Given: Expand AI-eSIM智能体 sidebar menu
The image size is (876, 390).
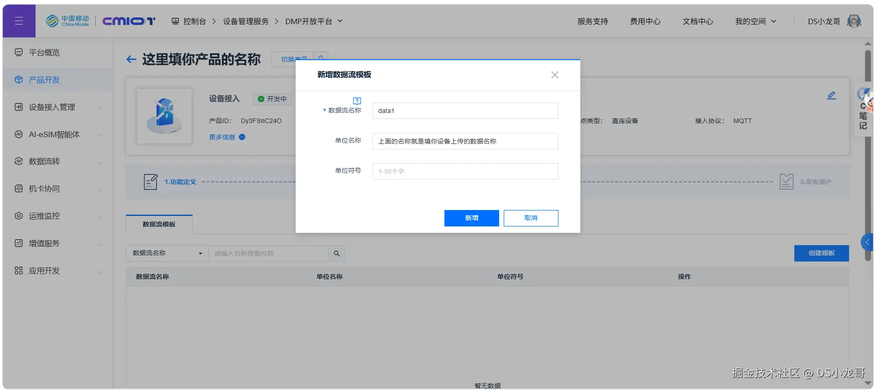Looking at the screenshot, I should [x=57, y=134].
